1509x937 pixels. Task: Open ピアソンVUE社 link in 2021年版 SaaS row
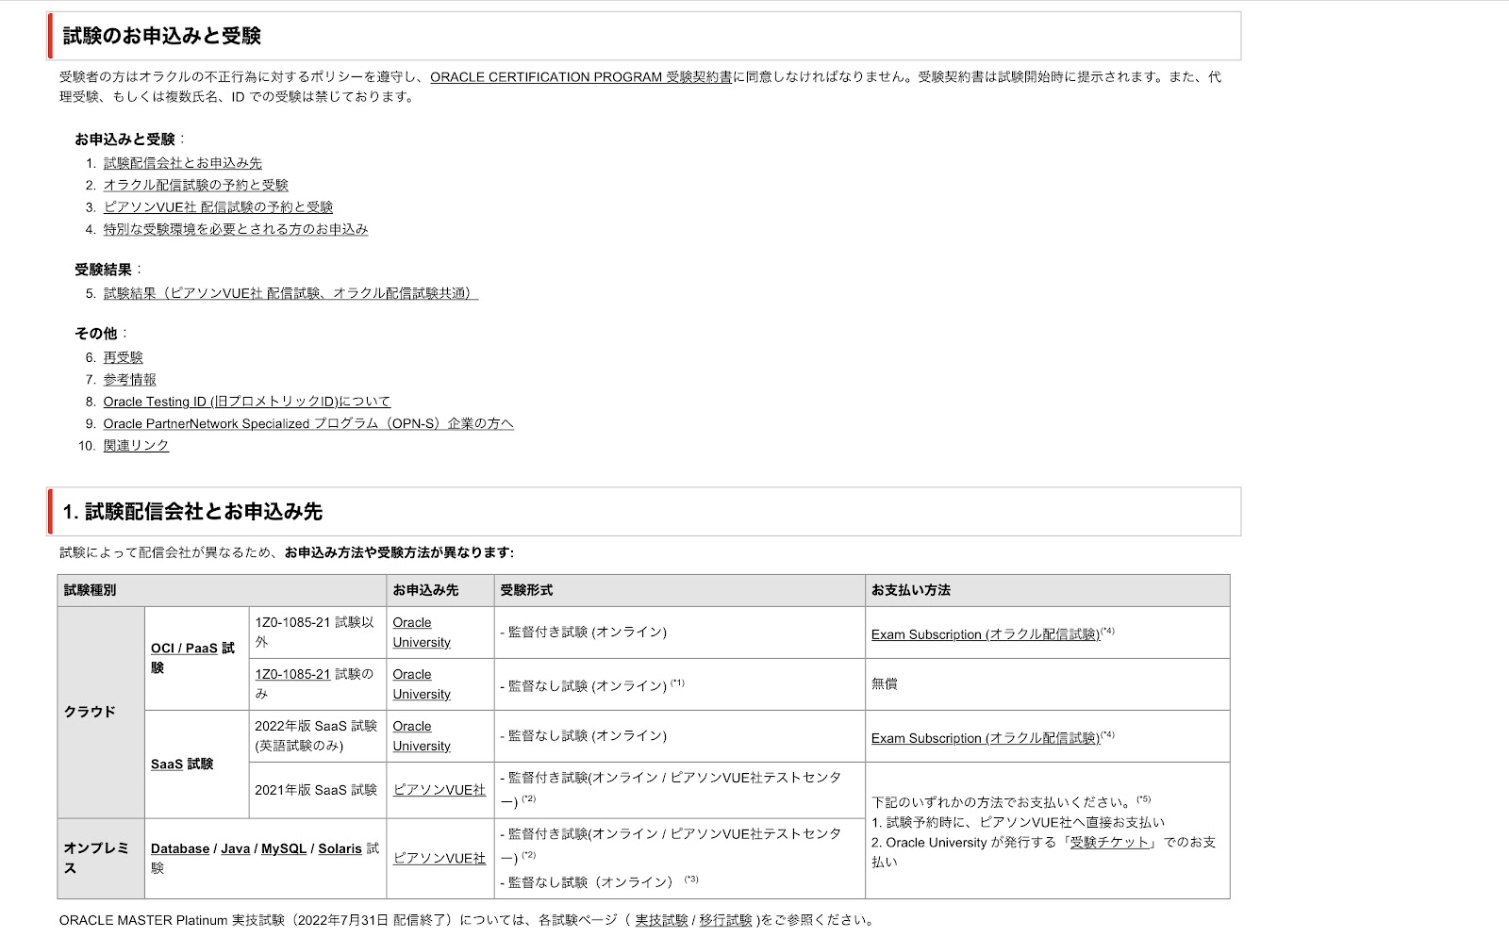coord(439,790)
